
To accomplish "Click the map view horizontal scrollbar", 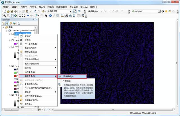I will 113,110.
